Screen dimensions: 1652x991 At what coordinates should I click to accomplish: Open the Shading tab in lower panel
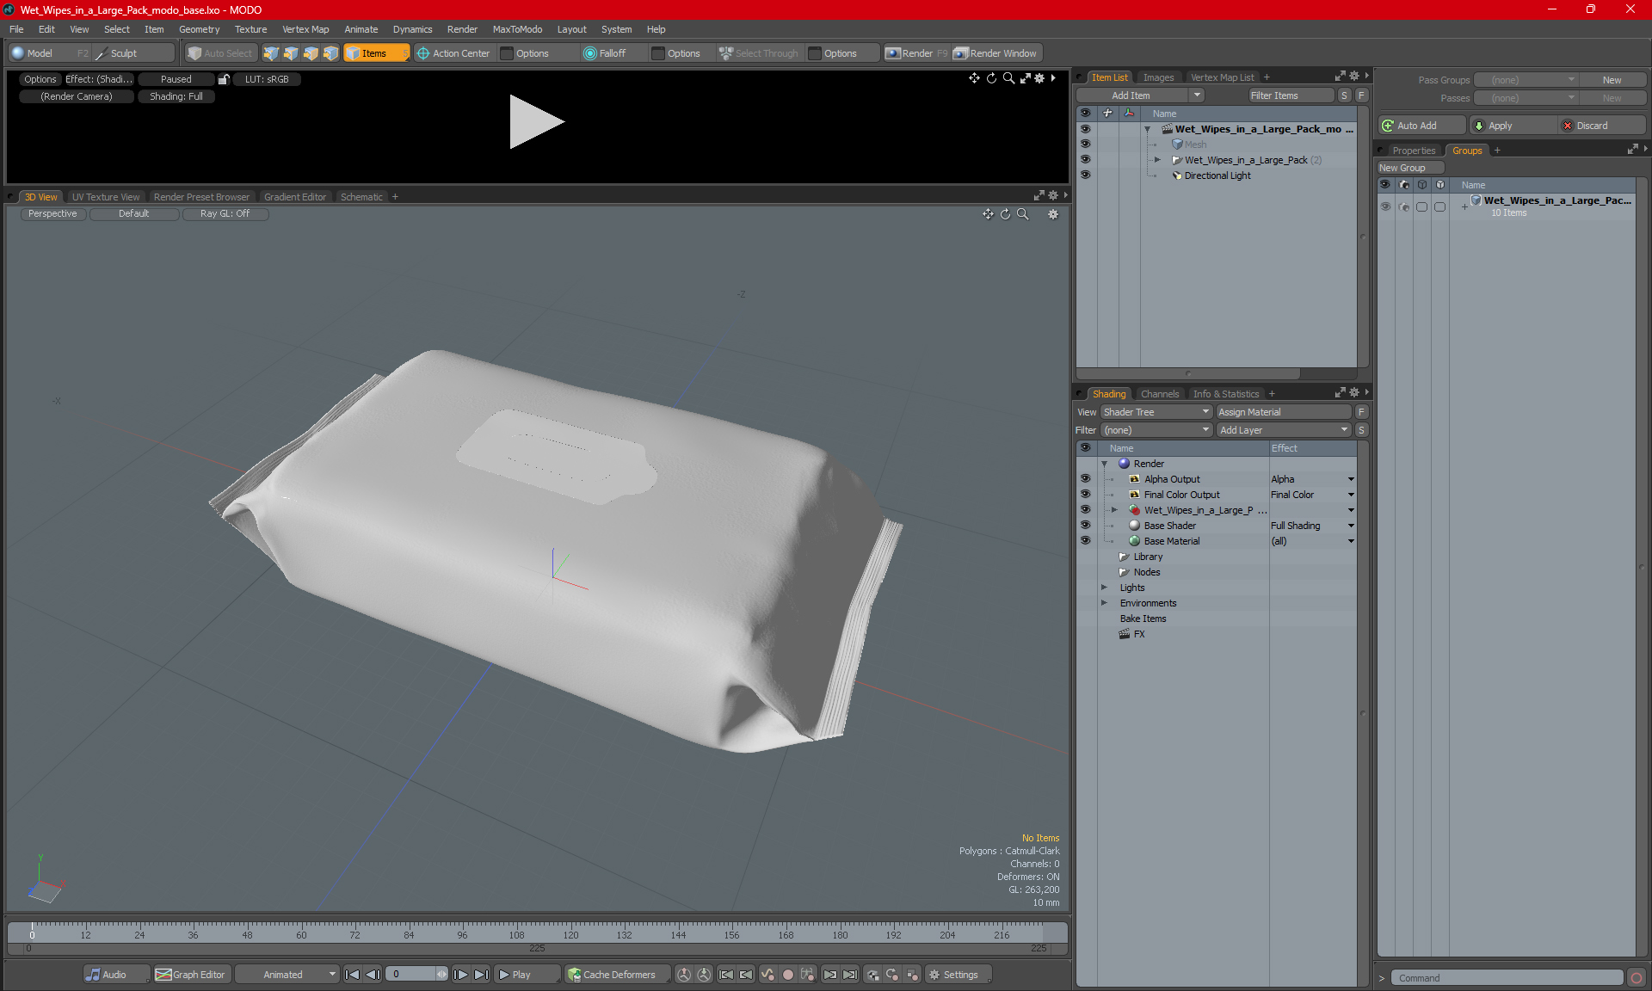[1108, 393]
